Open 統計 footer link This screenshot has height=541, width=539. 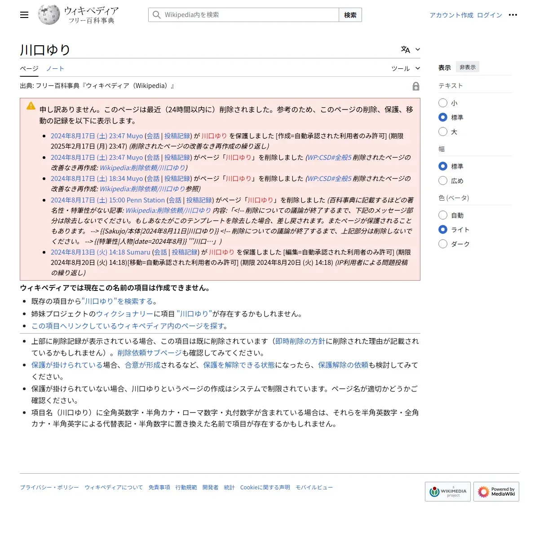[230, 487]
